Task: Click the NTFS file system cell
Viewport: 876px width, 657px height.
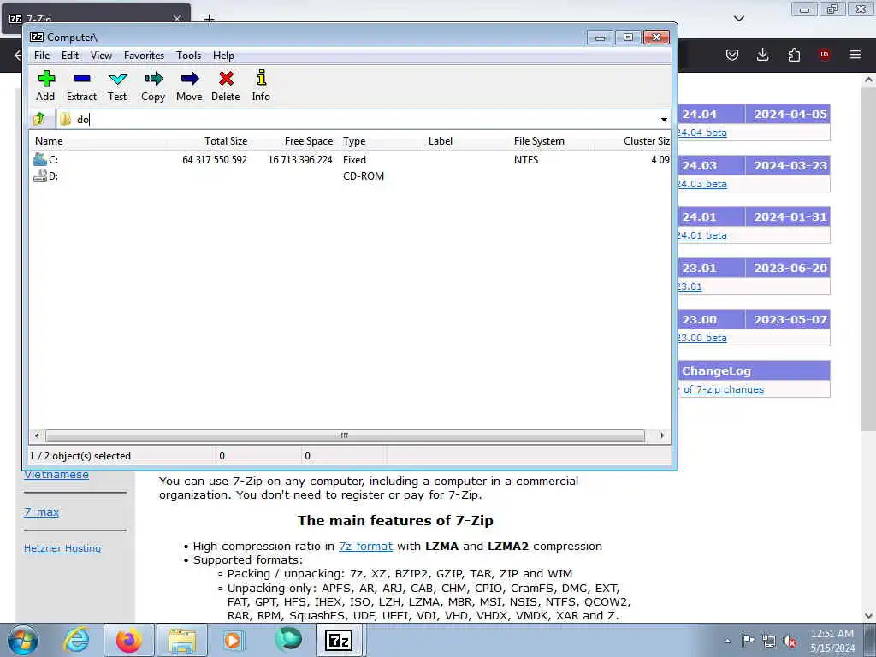Action: tap(526, 160)
